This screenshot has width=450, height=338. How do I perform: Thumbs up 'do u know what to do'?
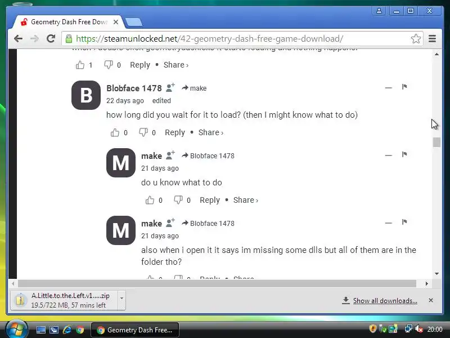(150, 200)
